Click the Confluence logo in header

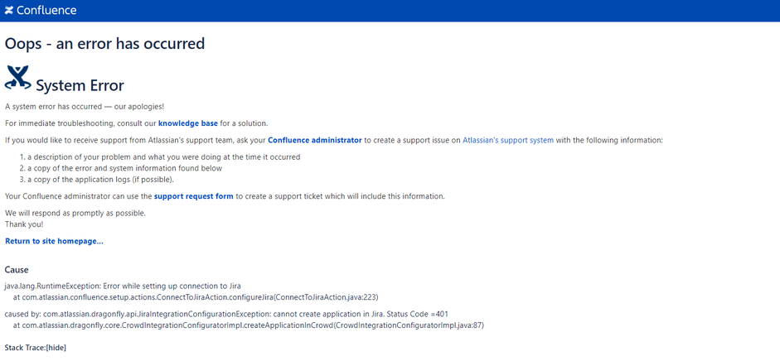41,10
